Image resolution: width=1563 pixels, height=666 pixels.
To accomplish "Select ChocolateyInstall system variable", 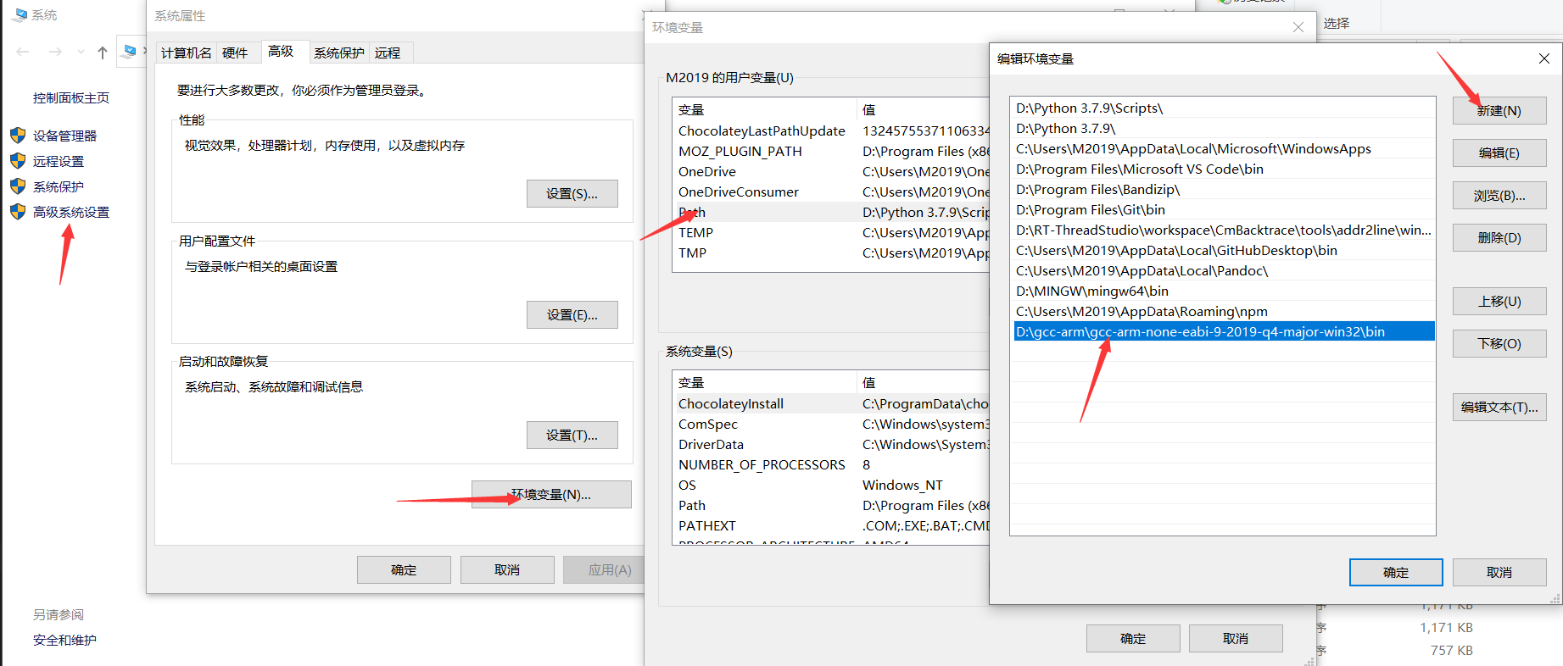I will [x=831, y=403].
